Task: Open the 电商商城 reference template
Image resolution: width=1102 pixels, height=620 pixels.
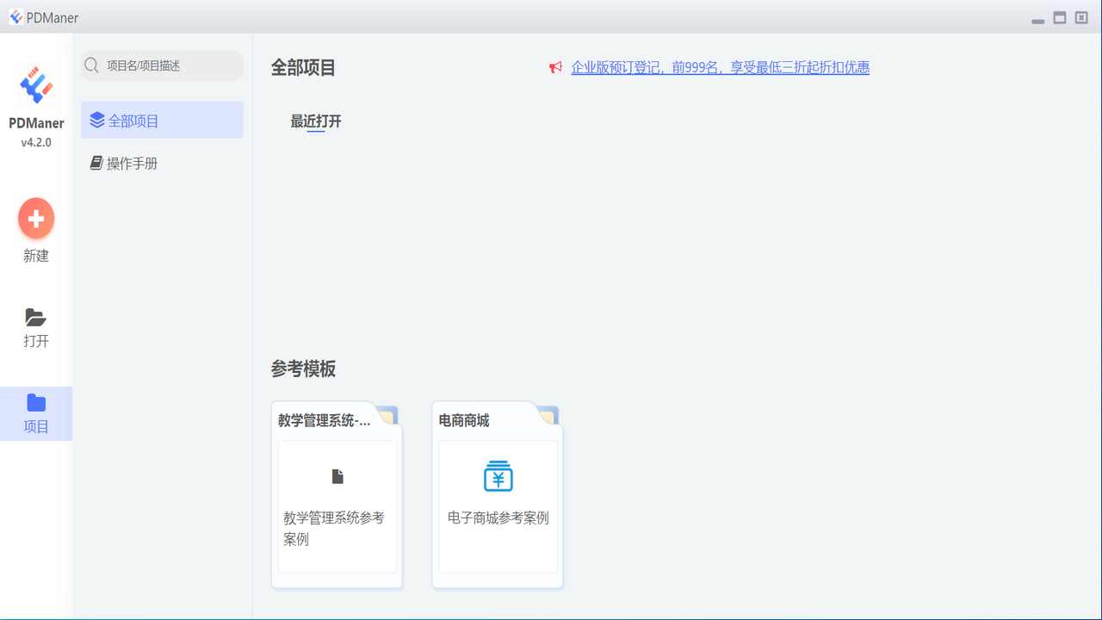Action: [x=498, y=495]
